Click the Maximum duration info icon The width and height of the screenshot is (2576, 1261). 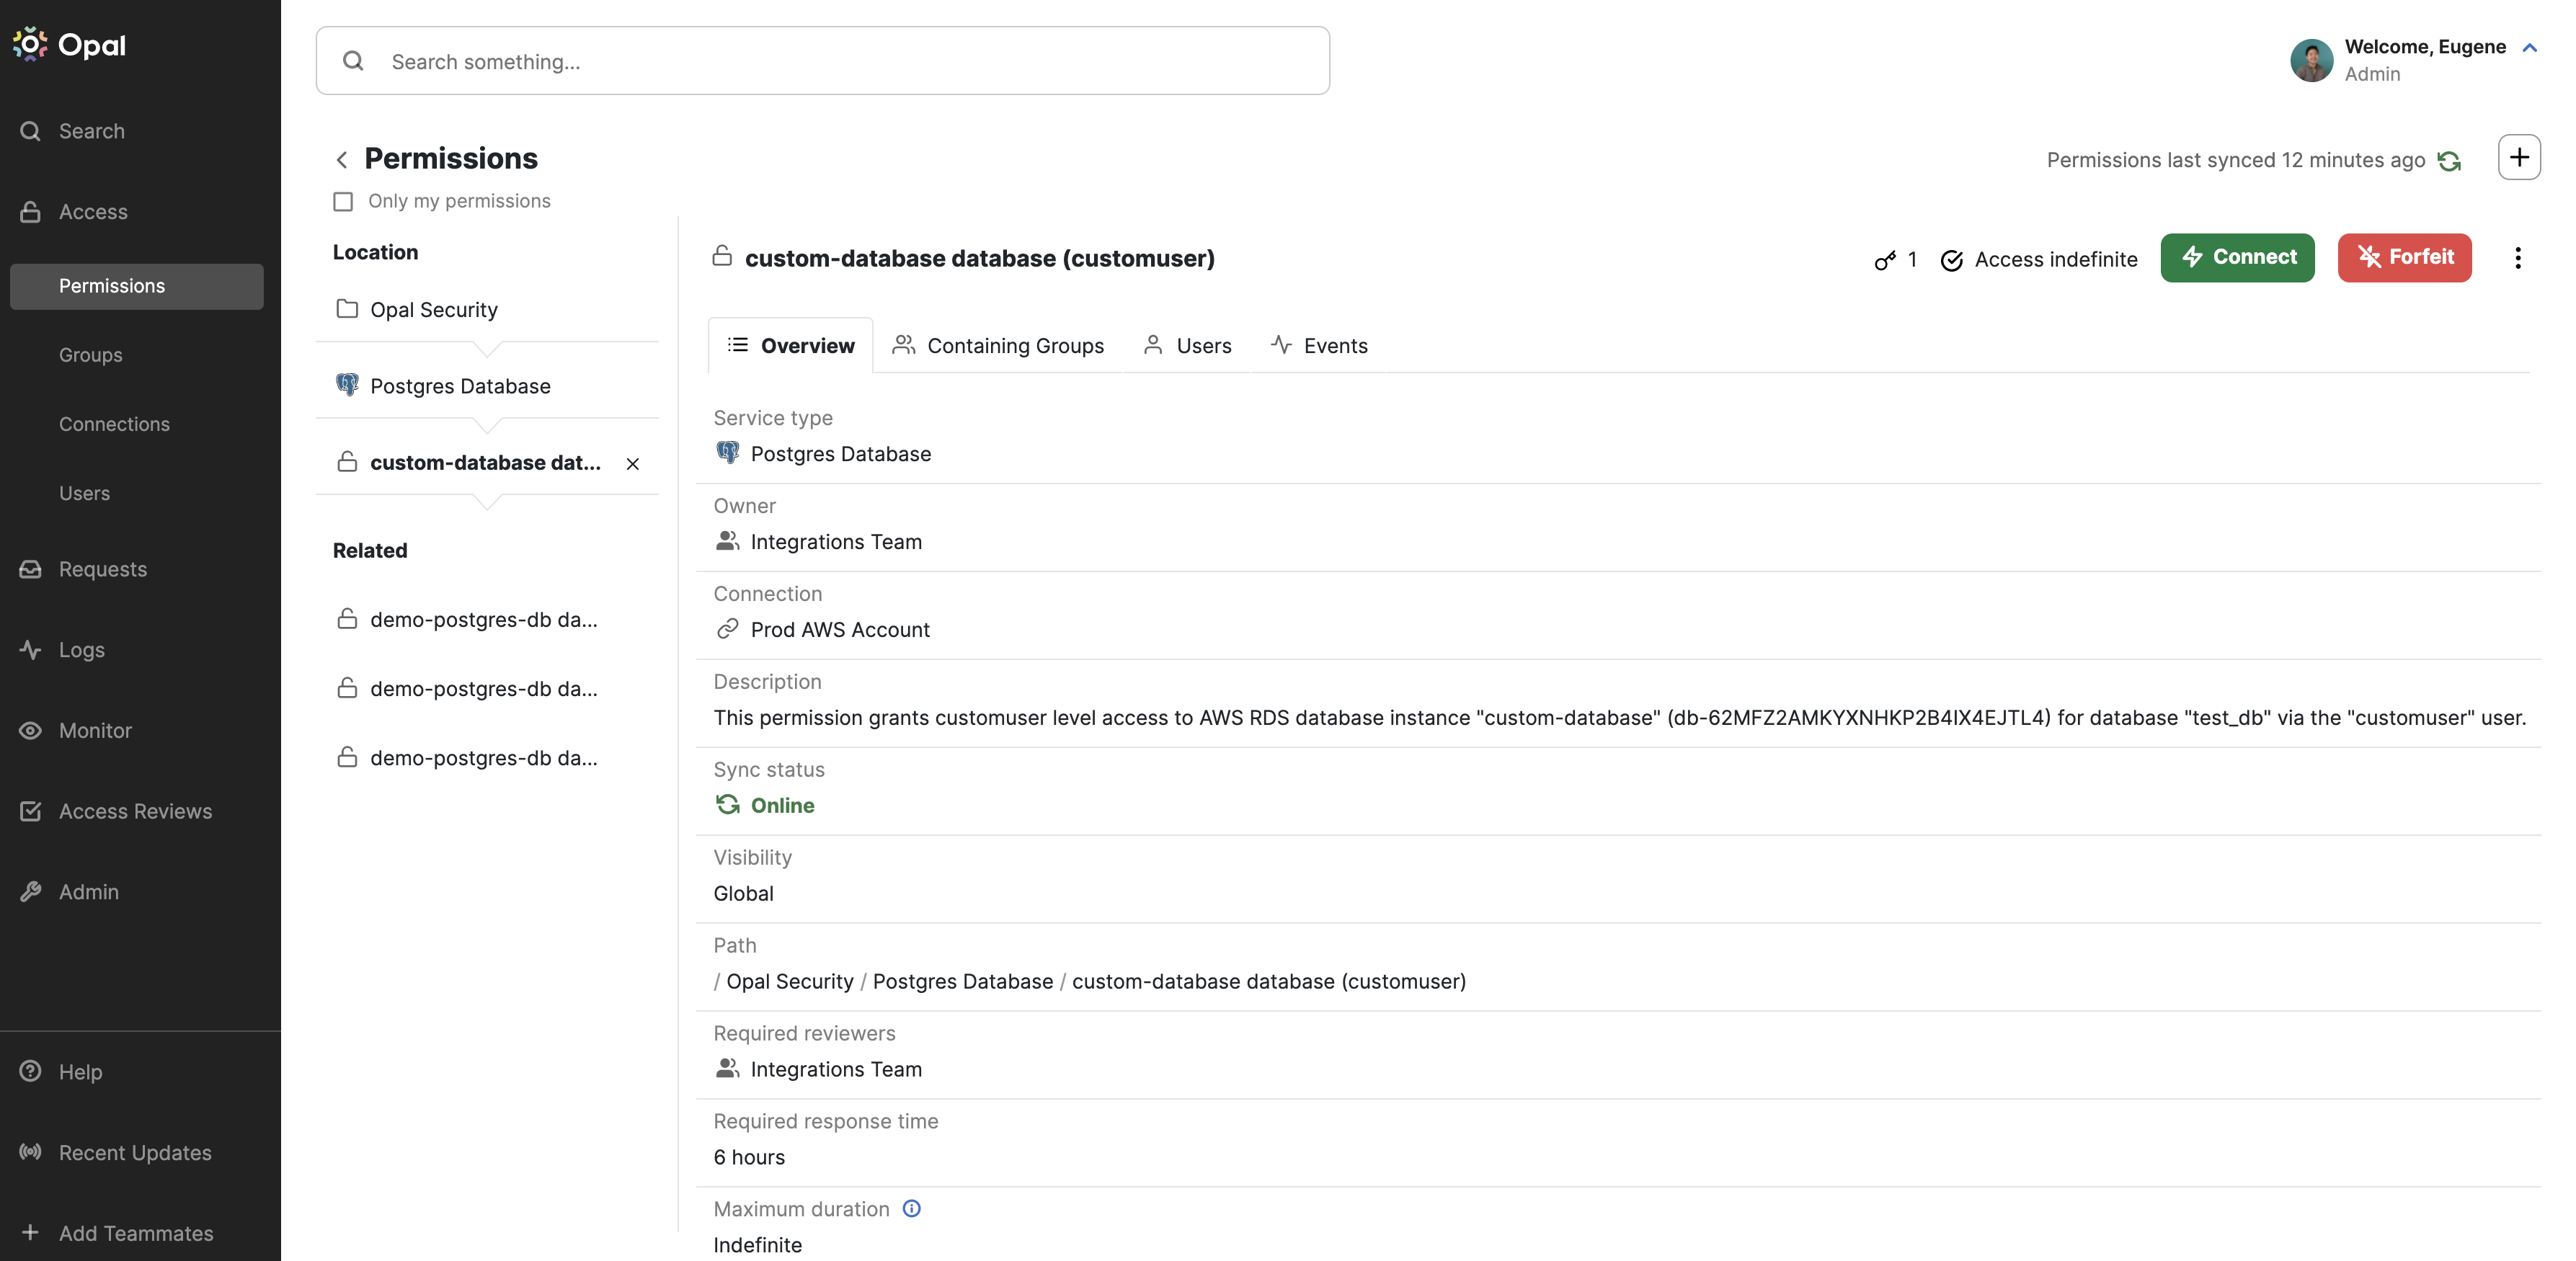(x=912, y=1208)
